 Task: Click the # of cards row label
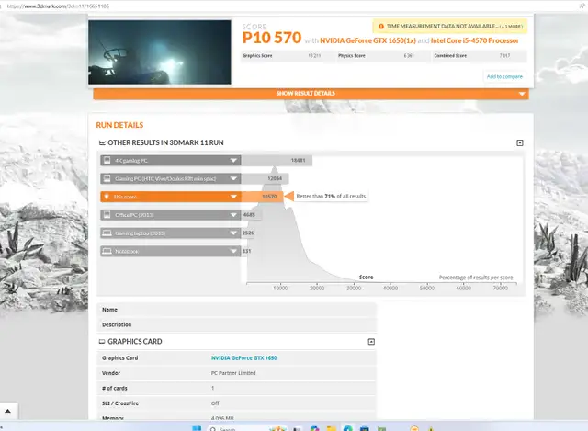tap(114, 388)
